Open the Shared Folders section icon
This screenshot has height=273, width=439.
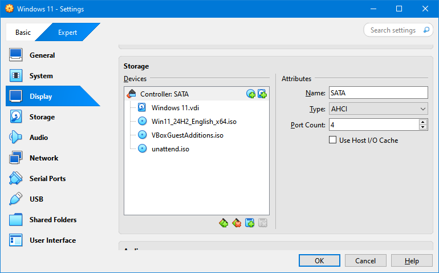(16, 219)
